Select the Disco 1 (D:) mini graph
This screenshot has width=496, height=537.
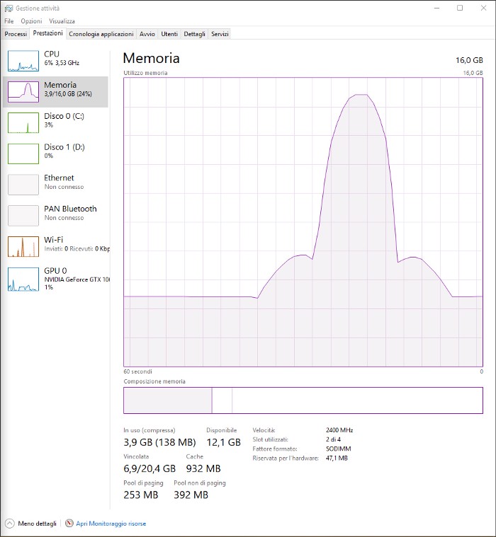(x=23, y=154)
